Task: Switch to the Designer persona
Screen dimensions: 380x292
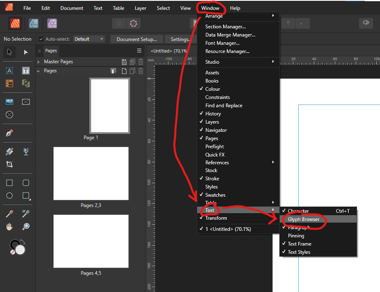Action: tap(34, 23)
